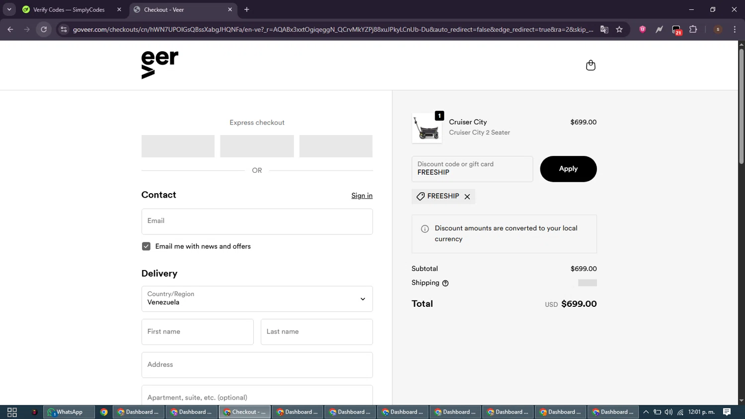The image size is (745, 419).
Task: Click the extension icon with 21 badge
Action: 676,30
